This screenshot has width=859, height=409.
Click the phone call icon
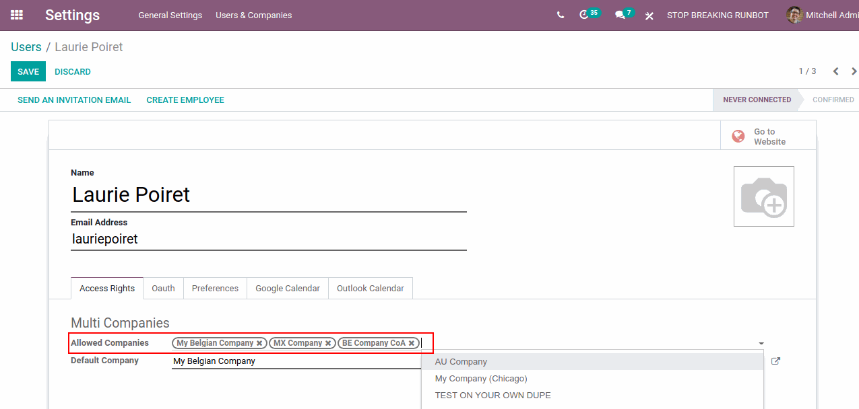[561, 15]
